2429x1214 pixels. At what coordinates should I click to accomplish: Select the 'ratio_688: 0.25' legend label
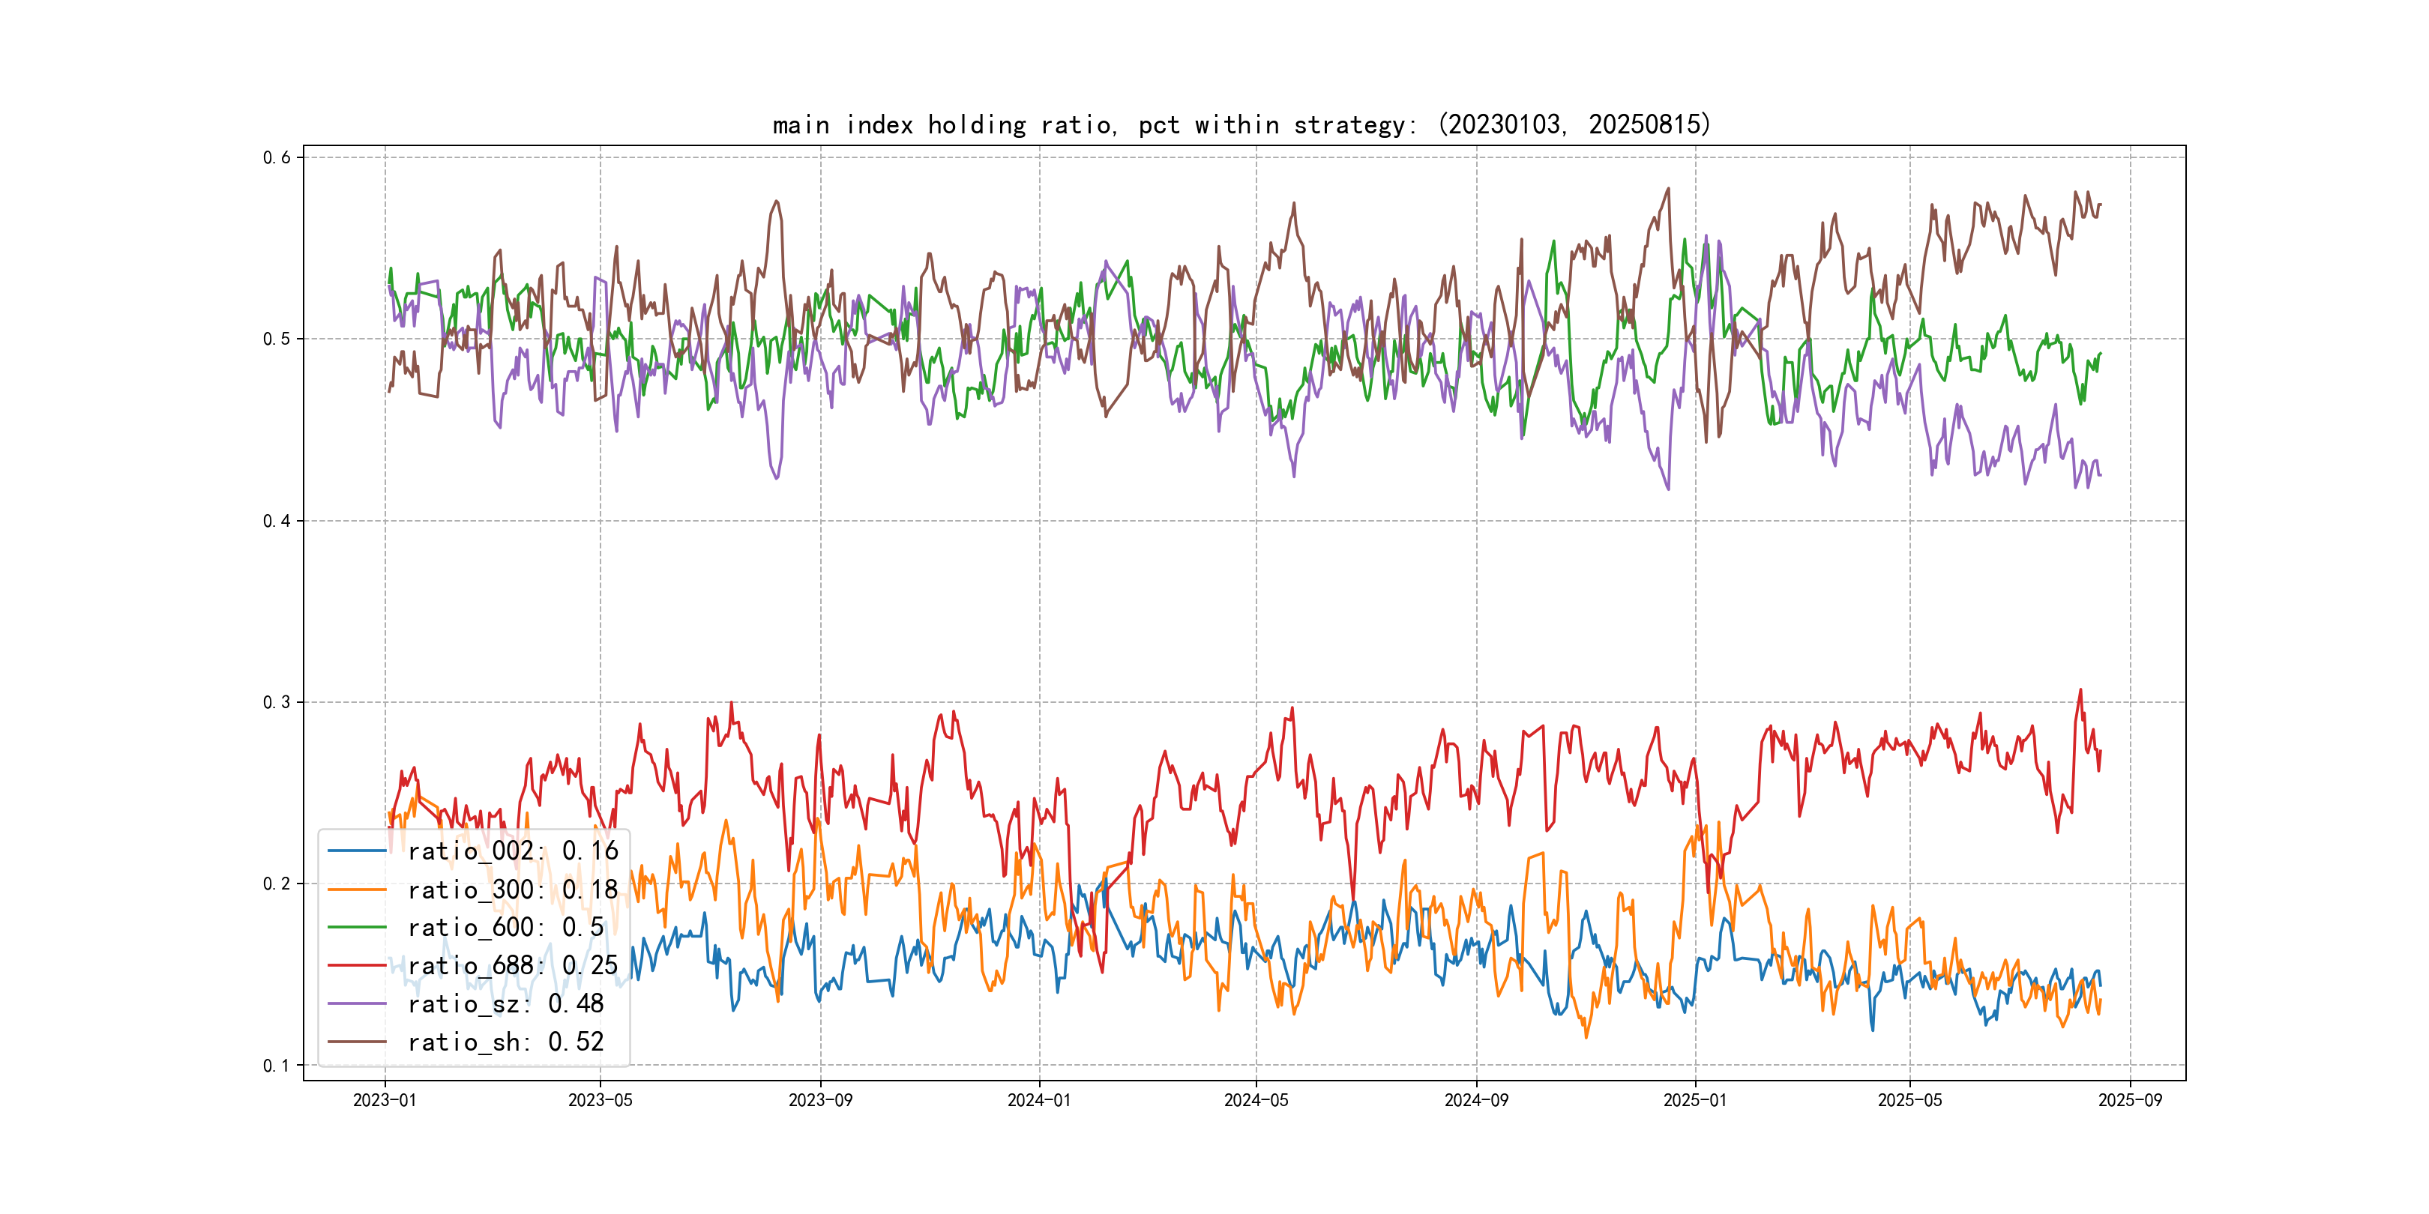pyautogui.click(x=512, y=965)
